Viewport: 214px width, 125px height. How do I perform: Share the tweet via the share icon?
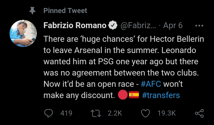(x=199, y=113)
